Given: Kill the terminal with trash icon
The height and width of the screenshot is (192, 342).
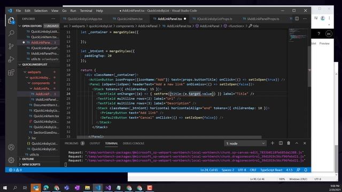Looking at the screenshot, I should [289, 143].
